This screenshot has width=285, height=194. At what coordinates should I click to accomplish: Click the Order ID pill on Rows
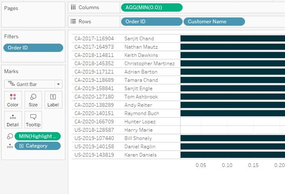(152, 22)
